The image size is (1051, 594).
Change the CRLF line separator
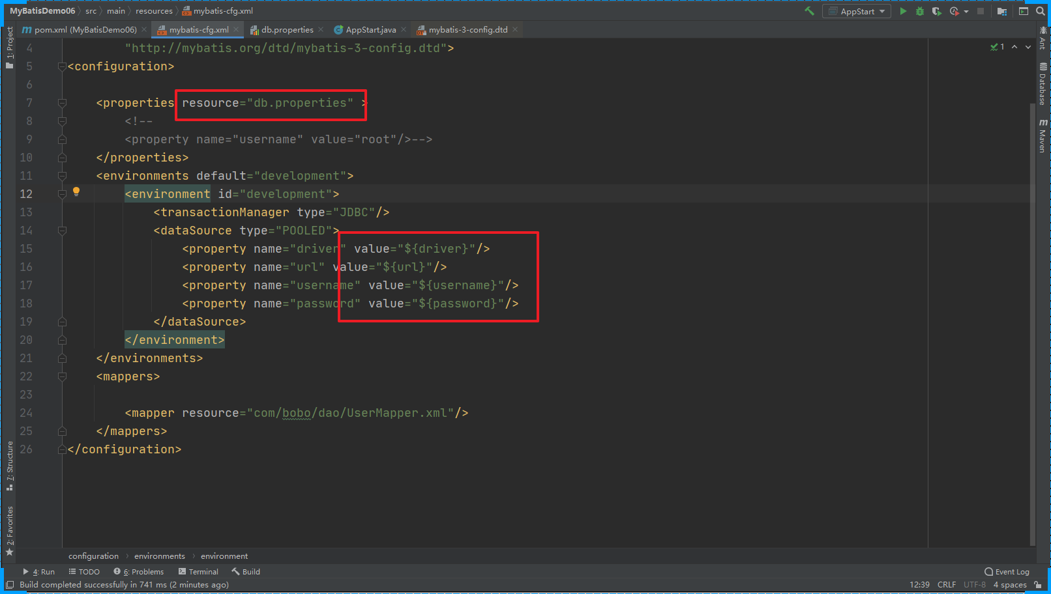(947, 585)
